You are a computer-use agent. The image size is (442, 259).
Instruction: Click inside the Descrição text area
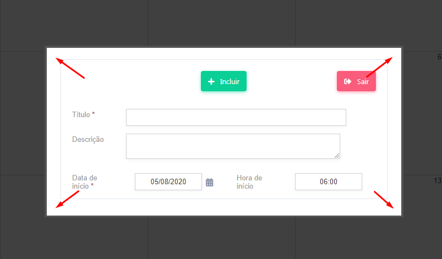[x=232, y=146]
